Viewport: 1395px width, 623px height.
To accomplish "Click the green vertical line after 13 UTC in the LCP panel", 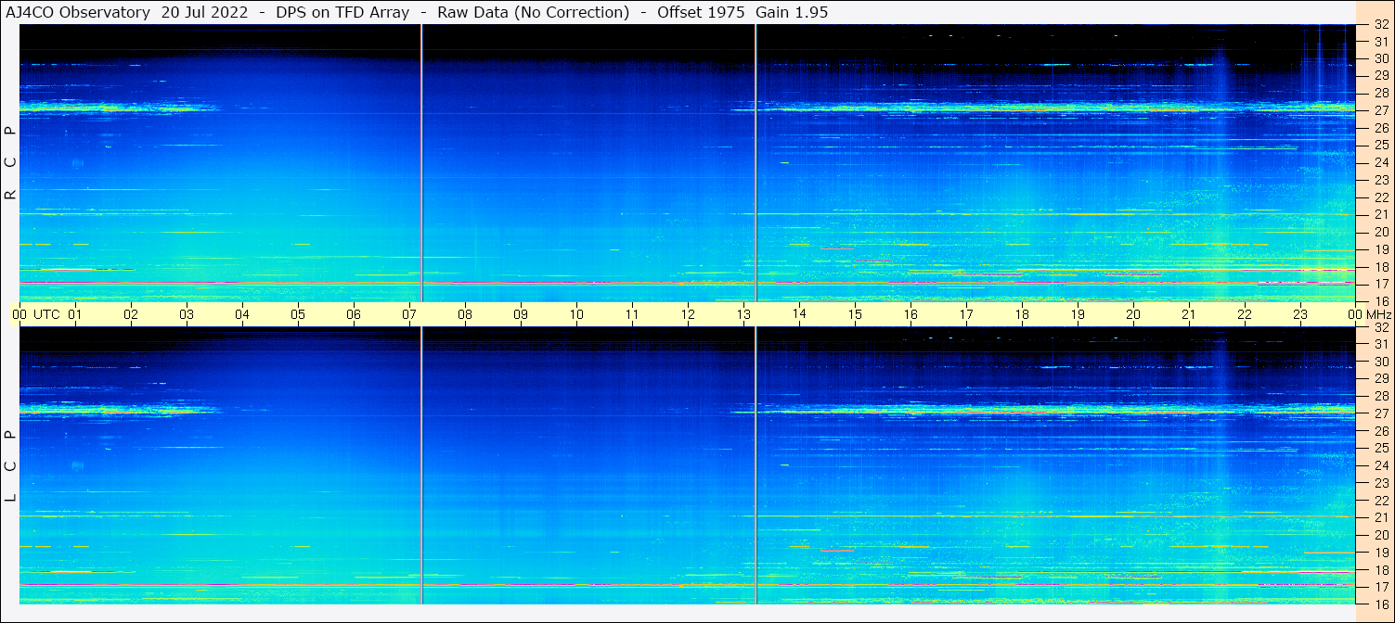I will coord(756,465).
